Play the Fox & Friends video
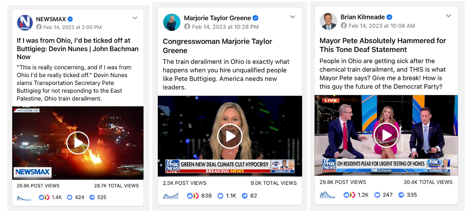This screenshot has height=217, width=472. coord(386,135)
